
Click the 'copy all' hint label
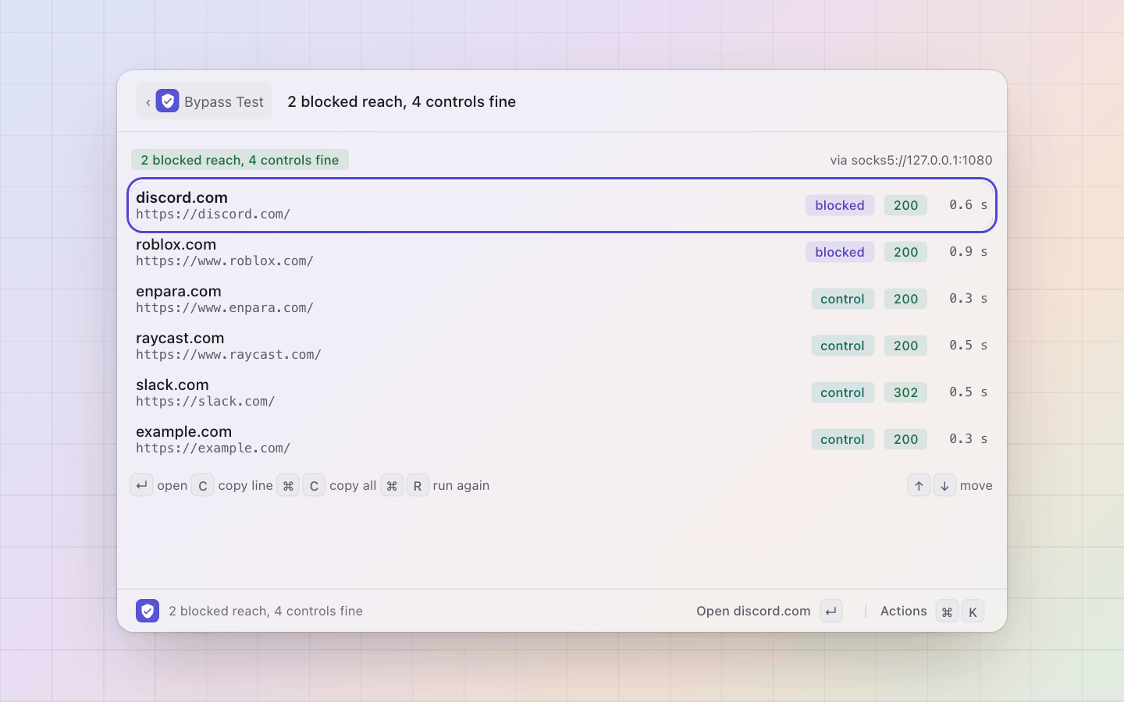click(353, 485)
